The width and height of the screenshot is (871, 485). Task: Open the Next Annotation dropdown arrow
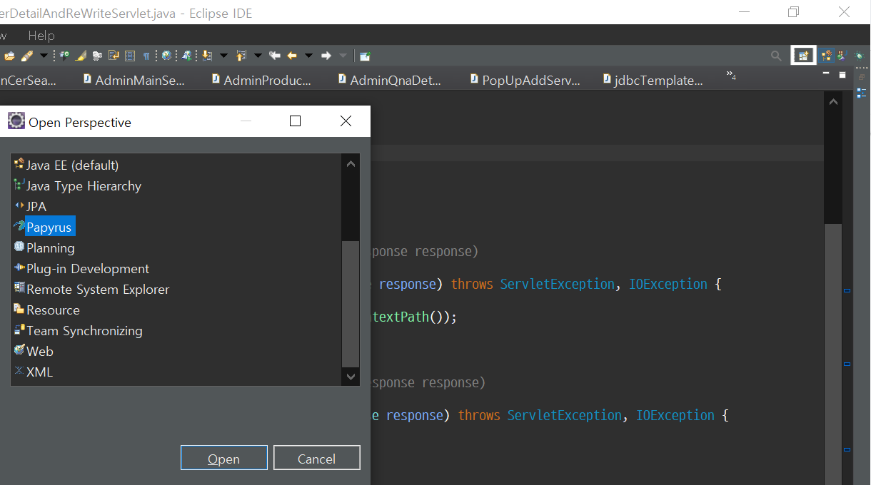click(223, 56)
